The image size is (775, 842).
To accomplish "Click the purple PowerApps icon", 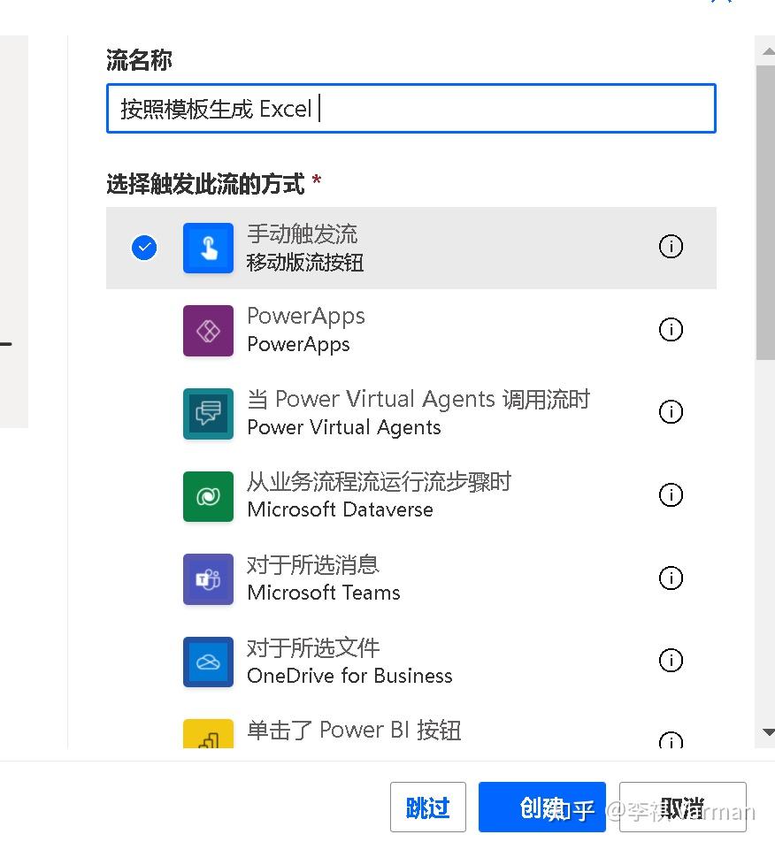I will tap(208, 331).
